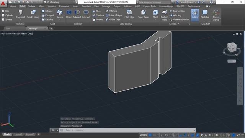Viewport: 245px width, 138px height.
Task: Use the Slice tool
Action: 96,11
